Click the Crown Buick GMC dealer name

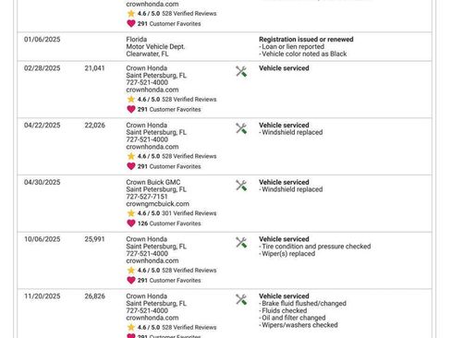coord(153,182)
